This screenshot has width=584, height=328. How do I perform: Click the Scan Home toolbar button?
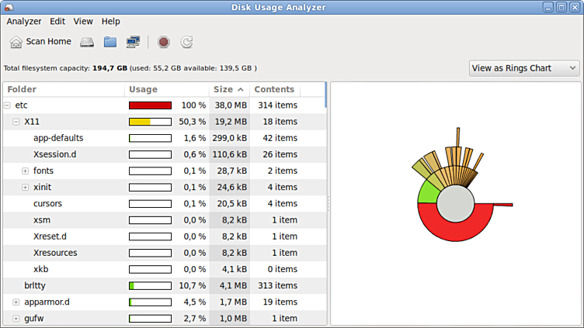(x=40, y=42)
